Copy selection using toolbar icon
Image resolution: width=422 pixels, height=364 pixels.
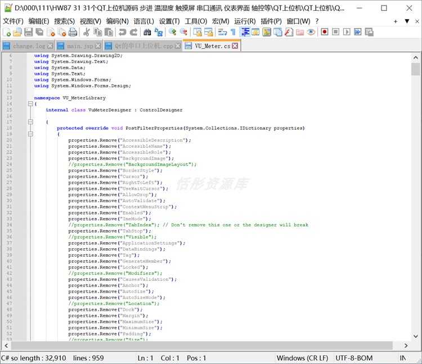(98, 32)
